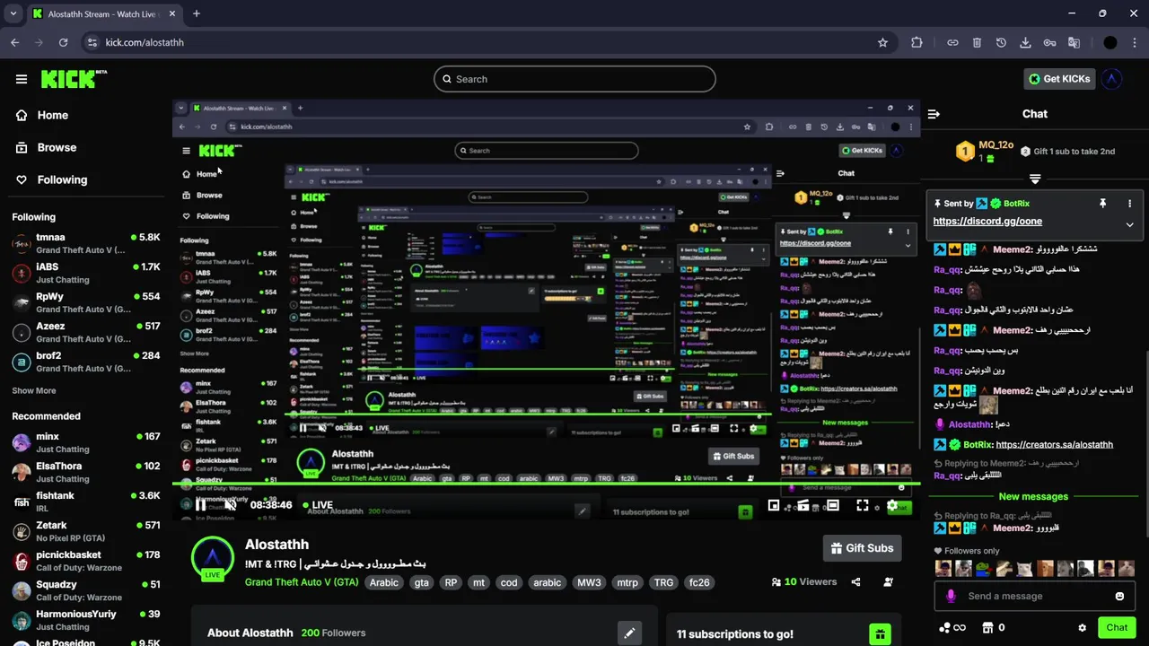Expand the pinned message chevron
Screen dimensions: 1149x646
1129,225
